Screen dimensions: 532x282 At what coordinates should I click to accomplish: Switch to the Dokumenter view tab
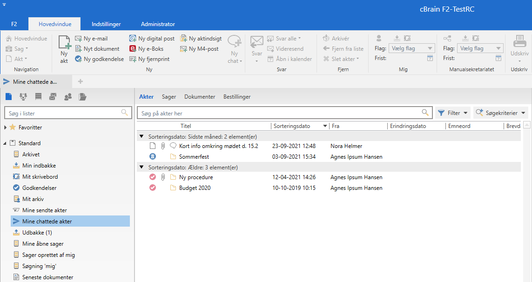200,97
